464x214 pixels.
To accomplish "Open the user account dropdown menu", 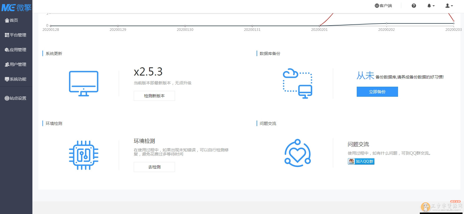I will [449, 6].
